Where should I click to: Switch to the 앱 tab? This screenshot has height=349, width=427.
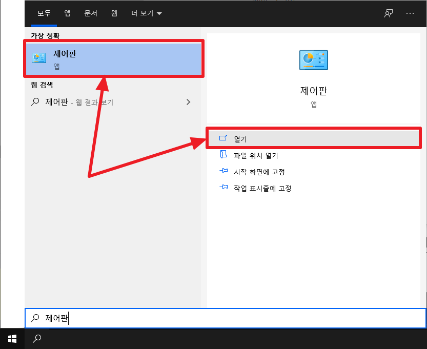68,13
